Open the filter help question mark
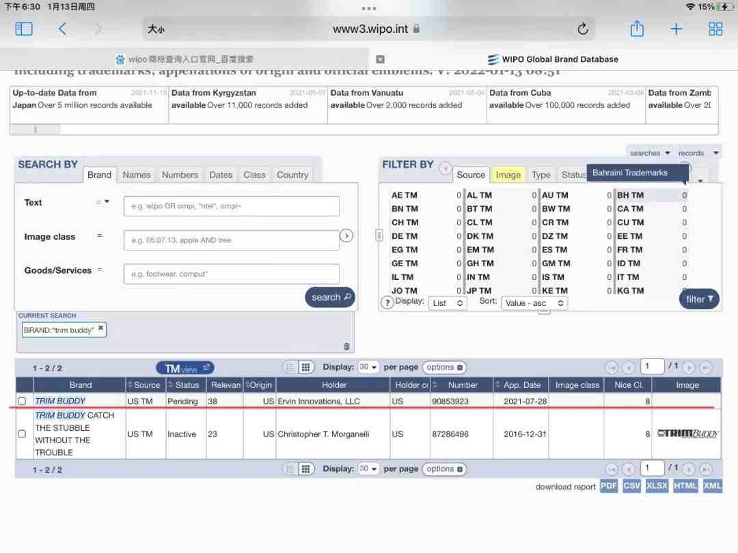The height and width of the screenshot is (553, 738). click(387, 302)
